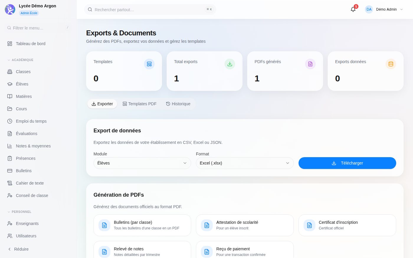Open Utilisateurs in the sidebar
Viewport: 413px width, 258px height.
pos(38,236)
